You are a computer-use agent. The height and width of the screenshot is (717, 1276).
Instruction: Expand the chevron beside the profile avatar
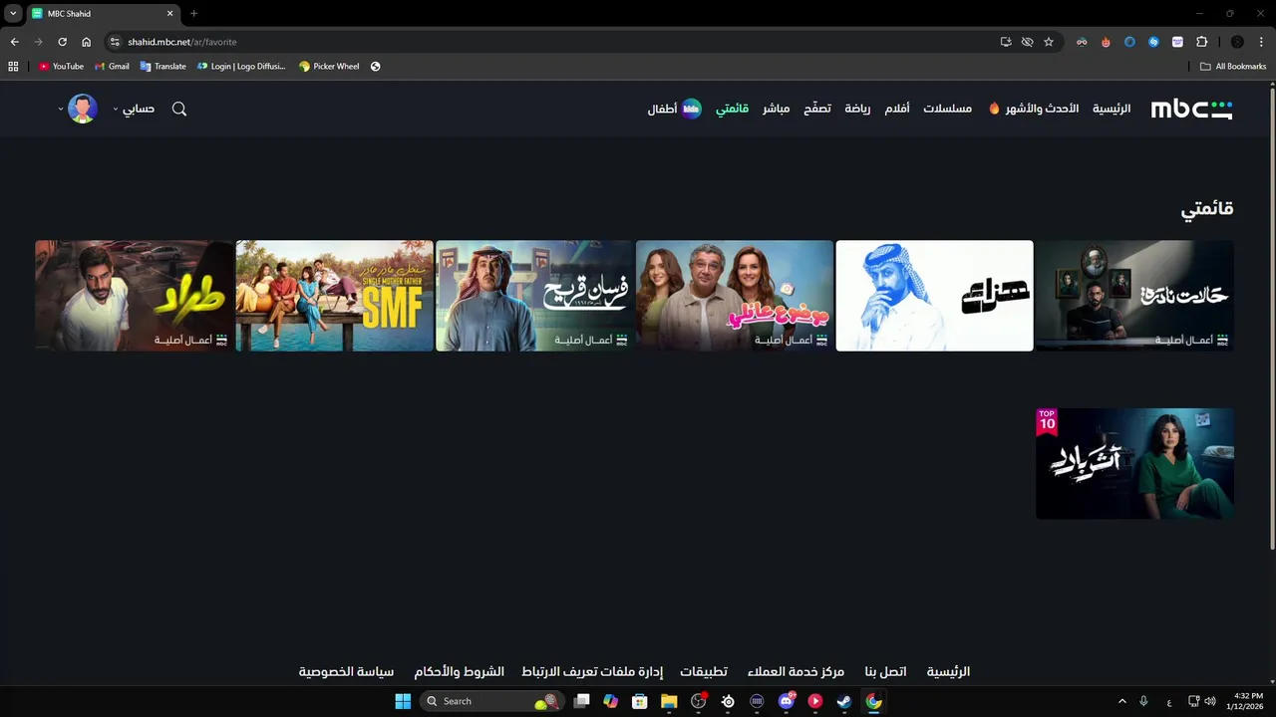(x=61, y=109)
